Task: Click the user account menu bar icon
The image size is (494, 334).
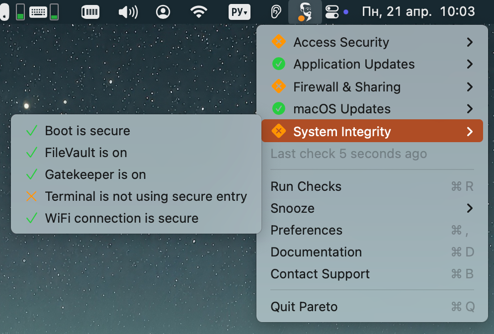Action: [163, 12]
